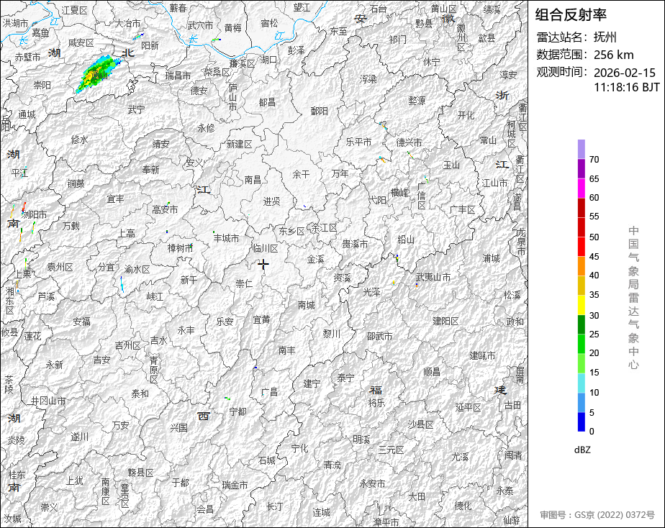Image resolution: width=665 pixels, height=528 pixels.
Task: Click the 余干 map label
Action: click(301, 174)
